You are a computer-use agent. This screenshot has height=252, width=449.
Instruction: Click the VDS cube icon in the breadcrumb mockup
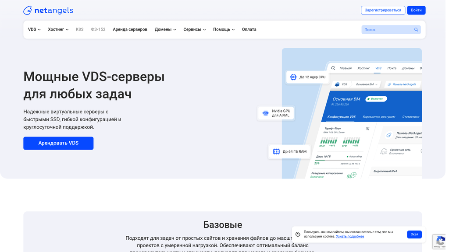pyautogui.click(x=338, y=84)
